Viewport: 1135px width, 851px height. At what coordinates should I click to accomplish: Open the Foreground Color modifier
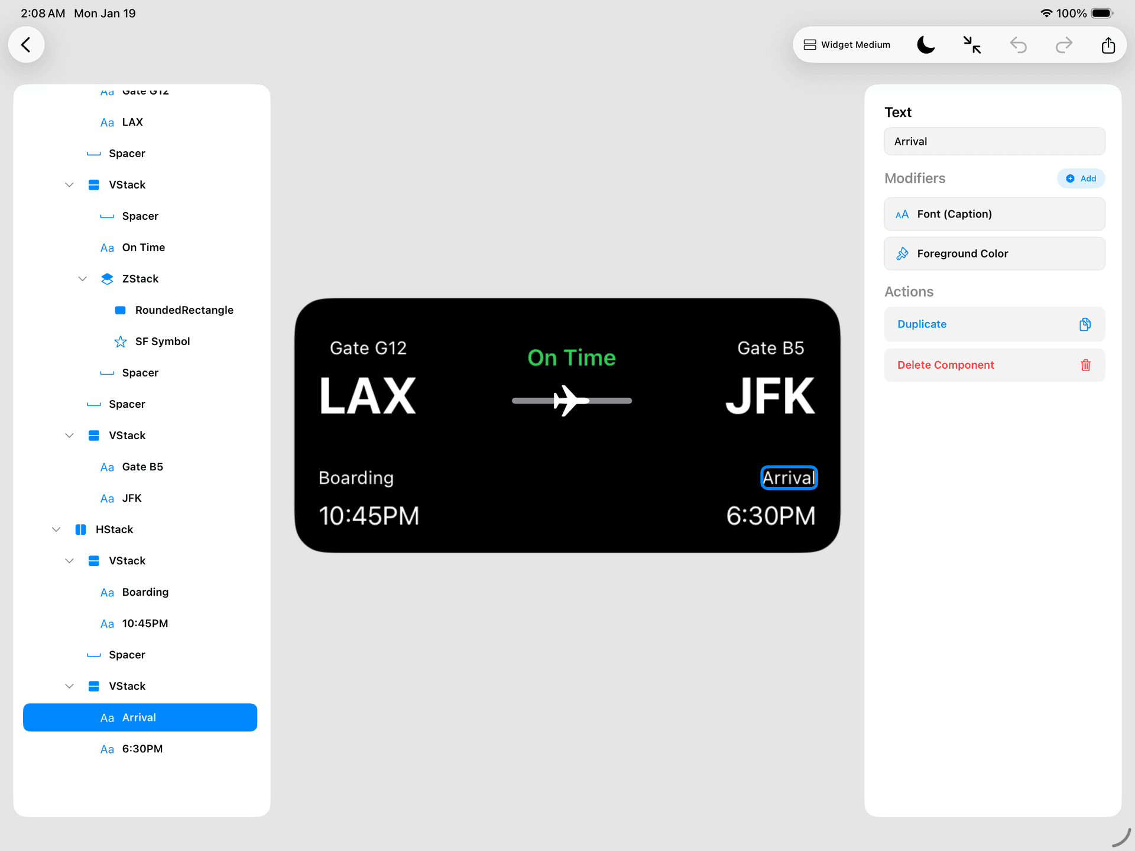click(x=994, y=254)
